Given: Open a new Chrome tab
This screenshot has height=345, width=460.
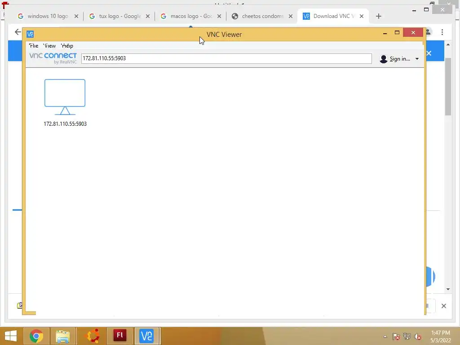Looking at the screenshot, I should tap(378, 16).
